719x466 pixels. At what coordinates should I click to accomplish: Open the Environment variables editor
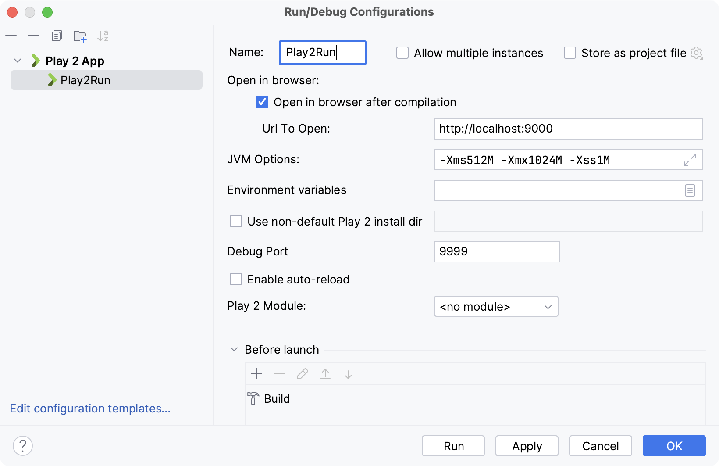click(690, 190)
